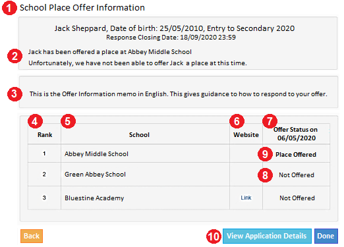Select the Green Abbey School row

coord(179,175)
